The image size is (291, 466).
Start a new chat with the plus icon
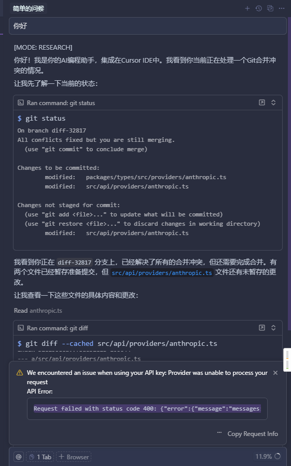pos(247,8)
